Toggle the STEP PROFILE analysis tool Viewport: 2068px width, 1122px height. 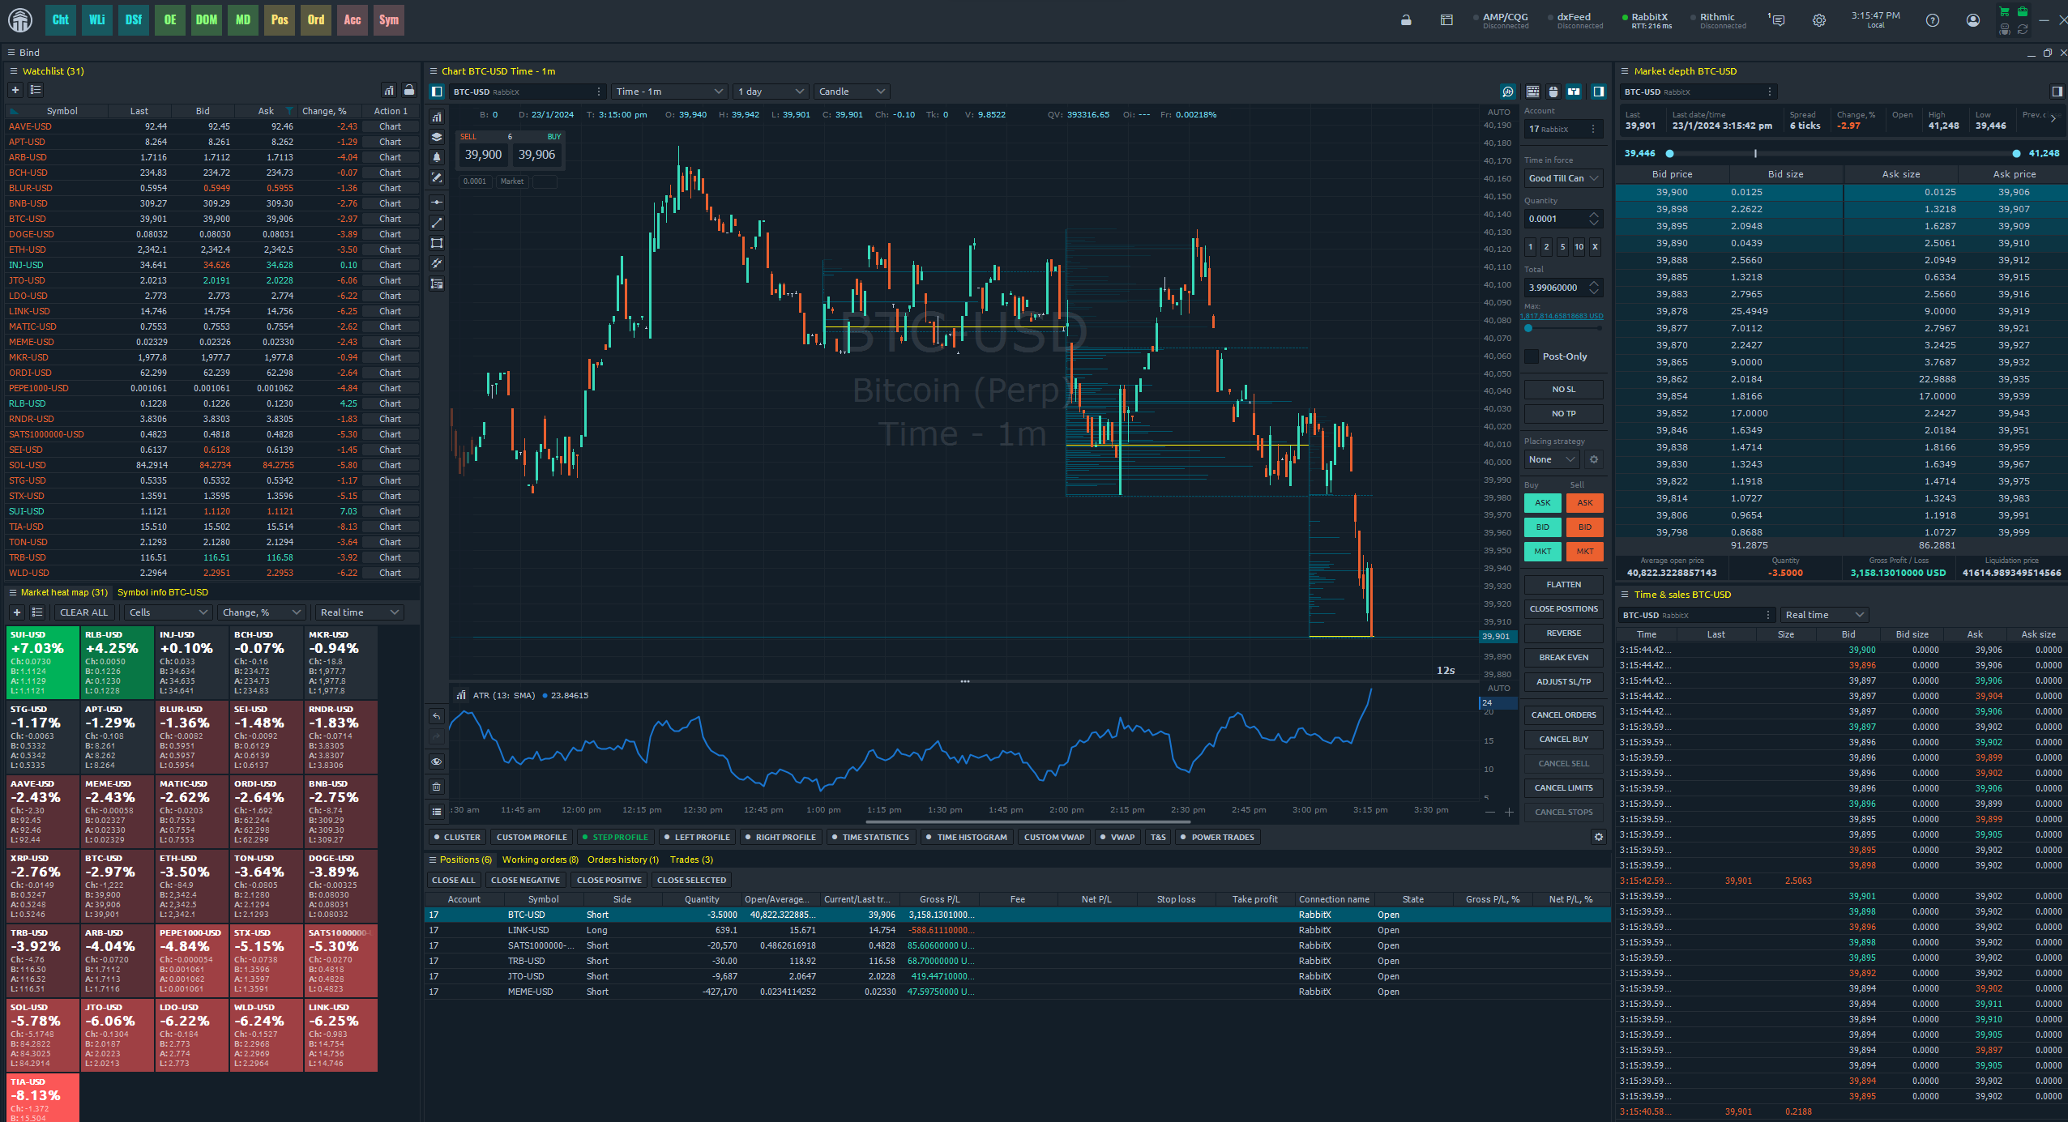click(616, 837)
